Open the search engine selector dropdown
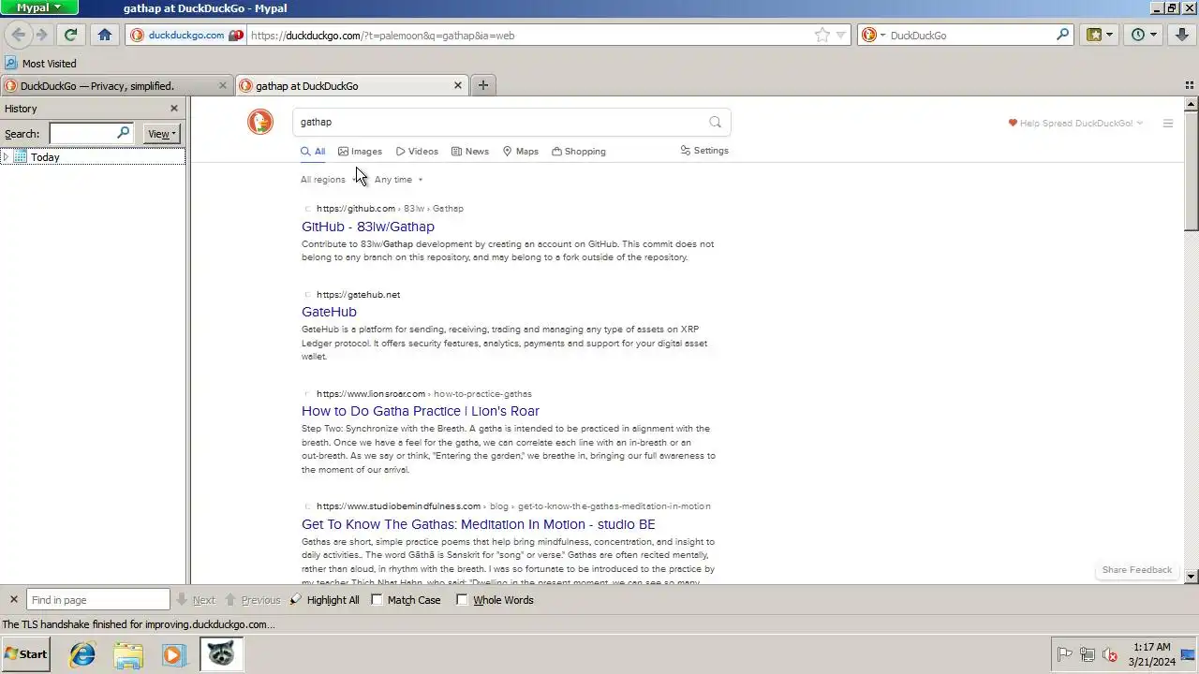Image resolution: width=1199 pixels, height=674 pixels. coord(872,35)
